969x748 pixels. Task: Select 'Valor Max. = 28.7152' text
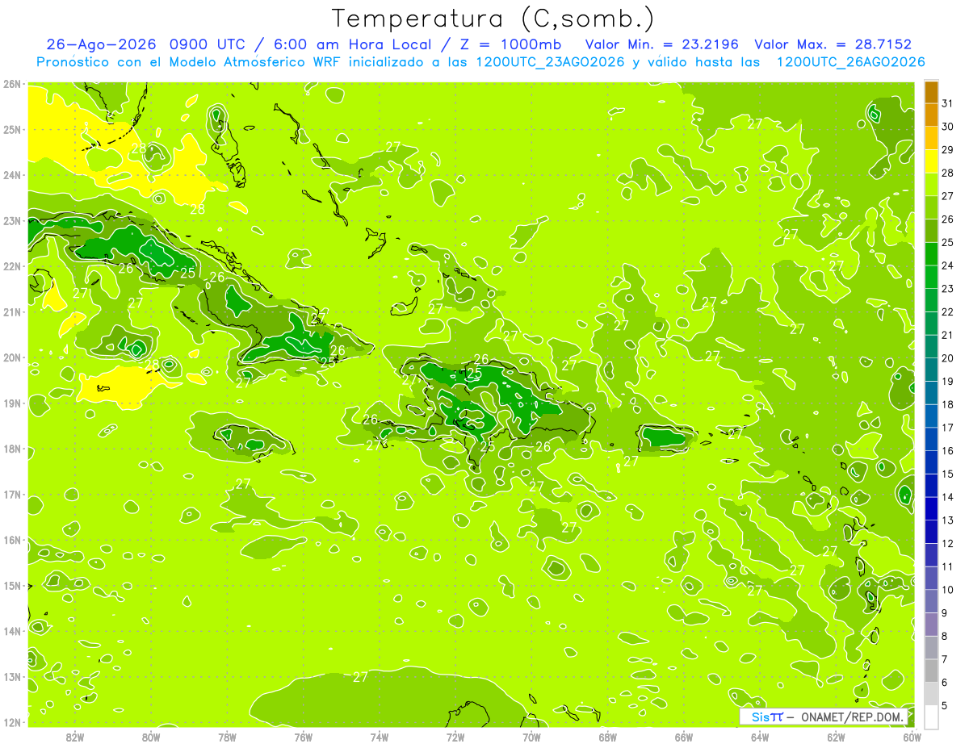pyautogui.click(x=833, y=44)
